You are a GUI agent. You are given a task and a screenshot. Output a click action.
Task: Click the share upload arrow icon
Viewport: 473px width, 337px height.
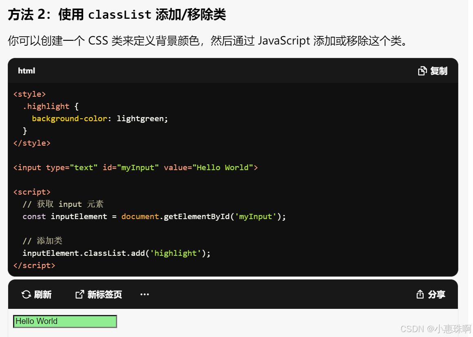(420, 295)
